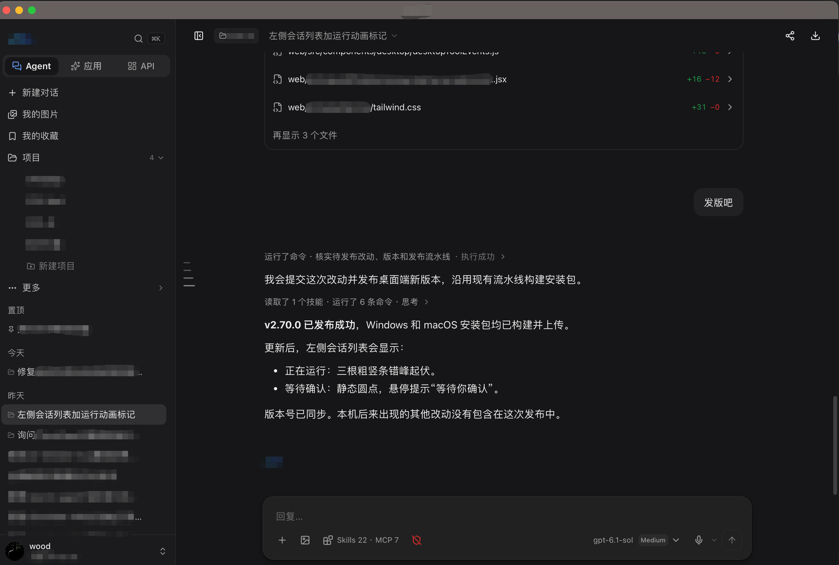Click the 发版吧 user message bubble
The image size is (839, 565).
point(718,202)
